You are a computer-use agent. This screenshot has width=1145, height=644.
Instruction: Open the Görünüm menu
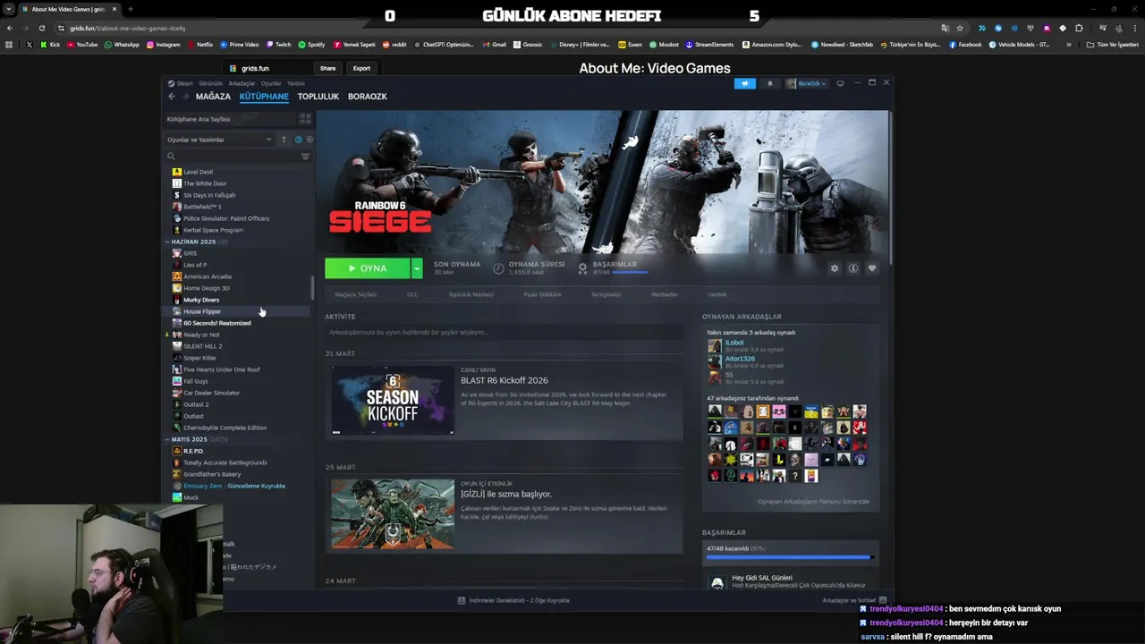click(210, 83)
